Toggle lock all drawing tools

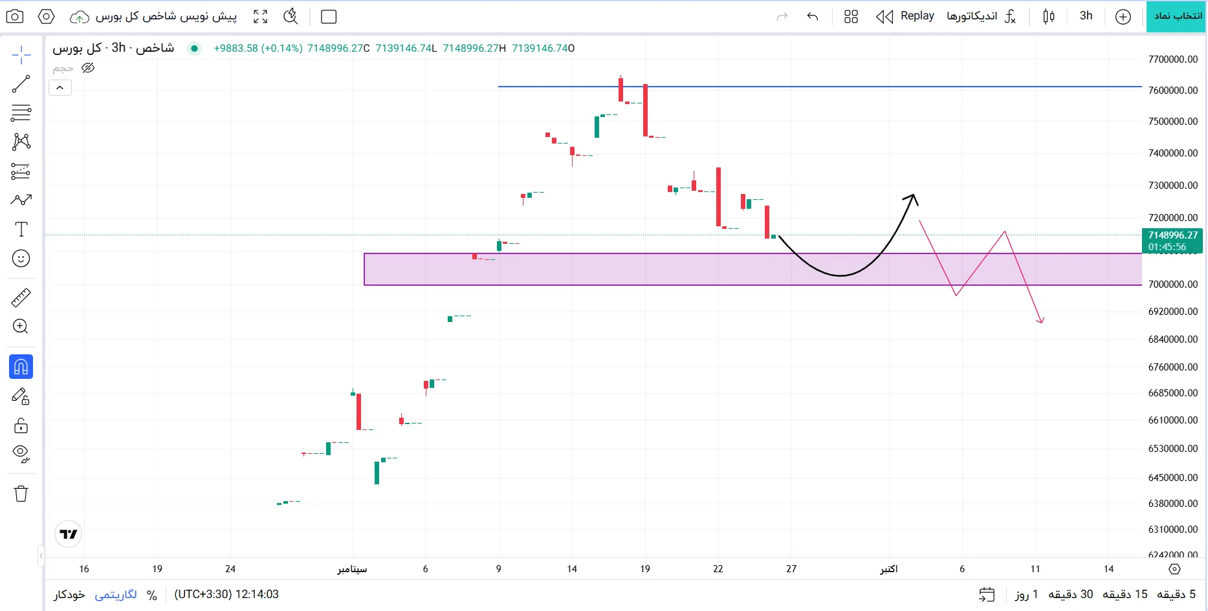(x=21, y=425)
